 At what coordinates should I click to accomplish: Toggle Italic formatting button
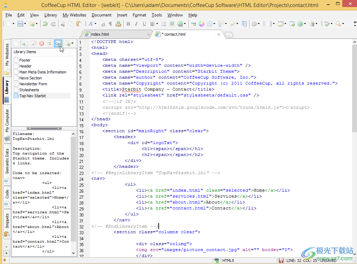136,24
